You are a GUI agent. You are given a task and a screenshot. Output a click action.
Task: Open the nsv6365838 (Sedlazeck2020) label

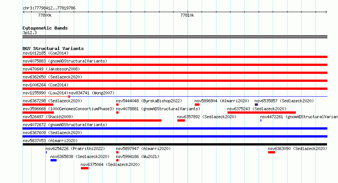80,156
